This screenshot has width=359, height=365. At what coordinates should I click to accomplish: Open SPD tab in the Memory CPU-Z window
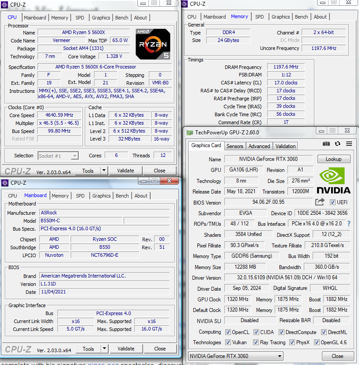pyautogui.click(x=259, y=17)
